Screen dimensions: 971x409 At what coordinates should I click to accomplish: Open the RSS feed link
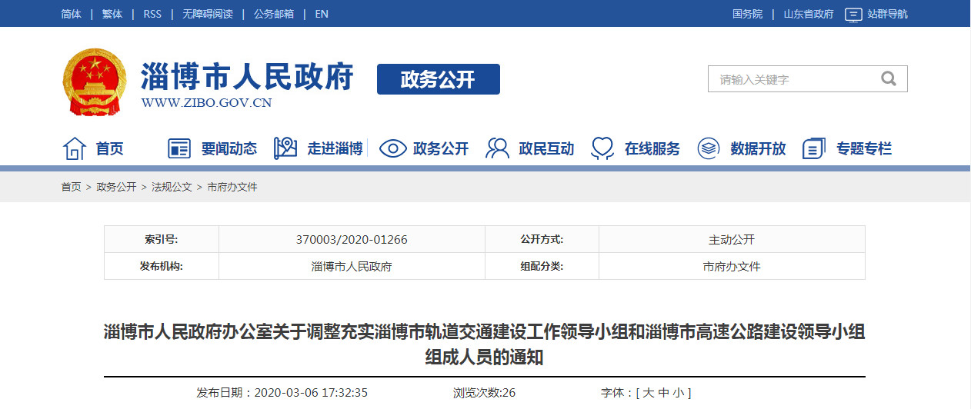click(x=152, y=14)
